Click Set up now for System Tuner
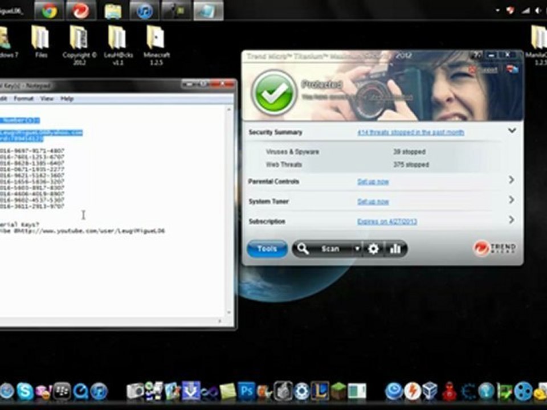The image size is (547, 410). [373, 202]
